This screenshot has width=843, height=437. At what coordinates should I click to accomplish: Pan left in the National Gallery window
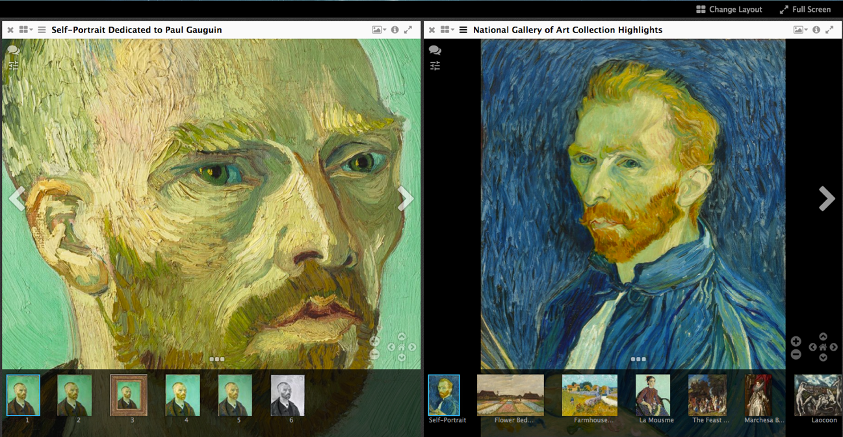click(812, 347)
